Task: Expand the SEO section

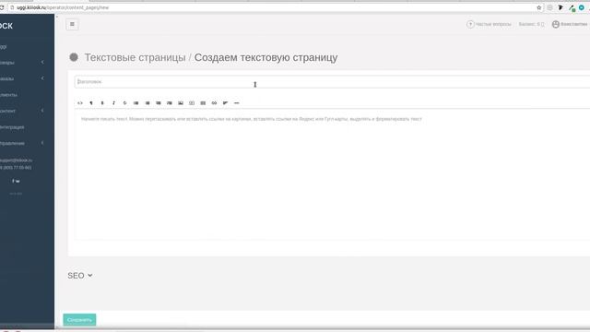Action: pyautogui.click(x=80, y=276)
